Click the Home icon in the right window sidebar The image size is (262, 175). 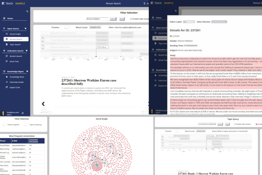click(153, 17)
